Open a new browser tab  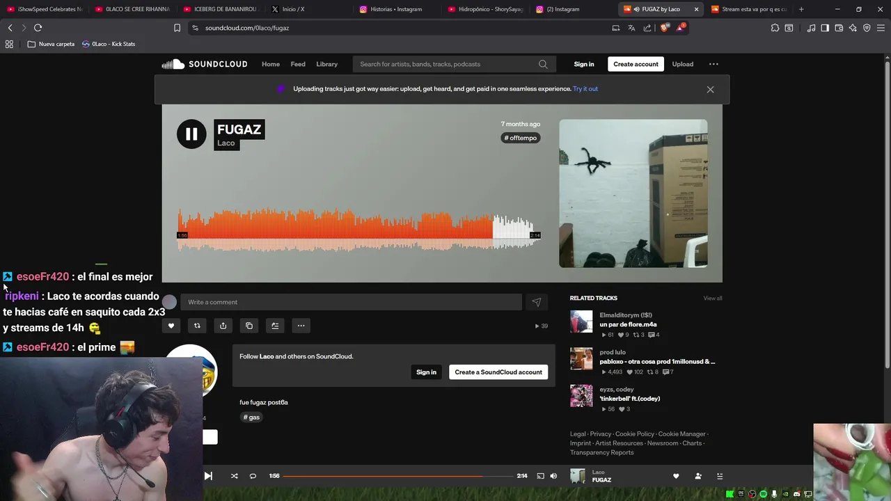tap(801, 9)
